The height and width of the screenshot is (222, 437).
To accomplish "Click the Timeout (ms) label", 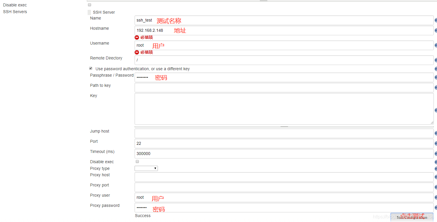I will [x=102, y=151].
